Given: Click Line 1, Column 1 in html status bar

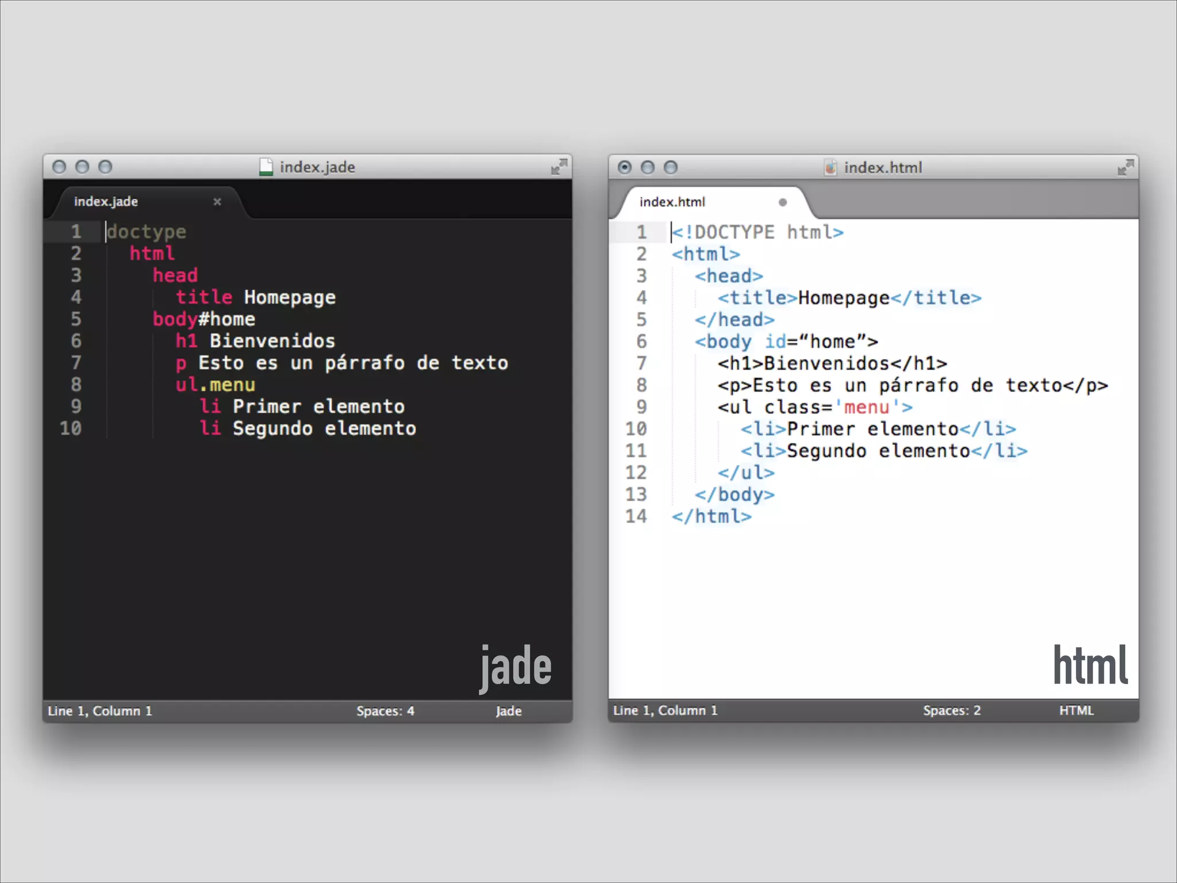Looking at the screenshot, I should point(666,711).
